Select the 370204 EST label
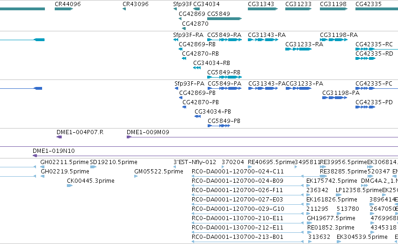Screen dimensions: 398x244 [233, 162]
